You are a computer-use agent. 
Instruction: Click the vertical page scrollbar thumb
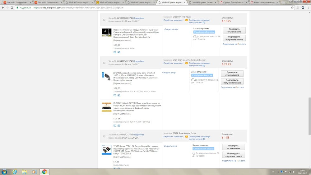(309, 116)
